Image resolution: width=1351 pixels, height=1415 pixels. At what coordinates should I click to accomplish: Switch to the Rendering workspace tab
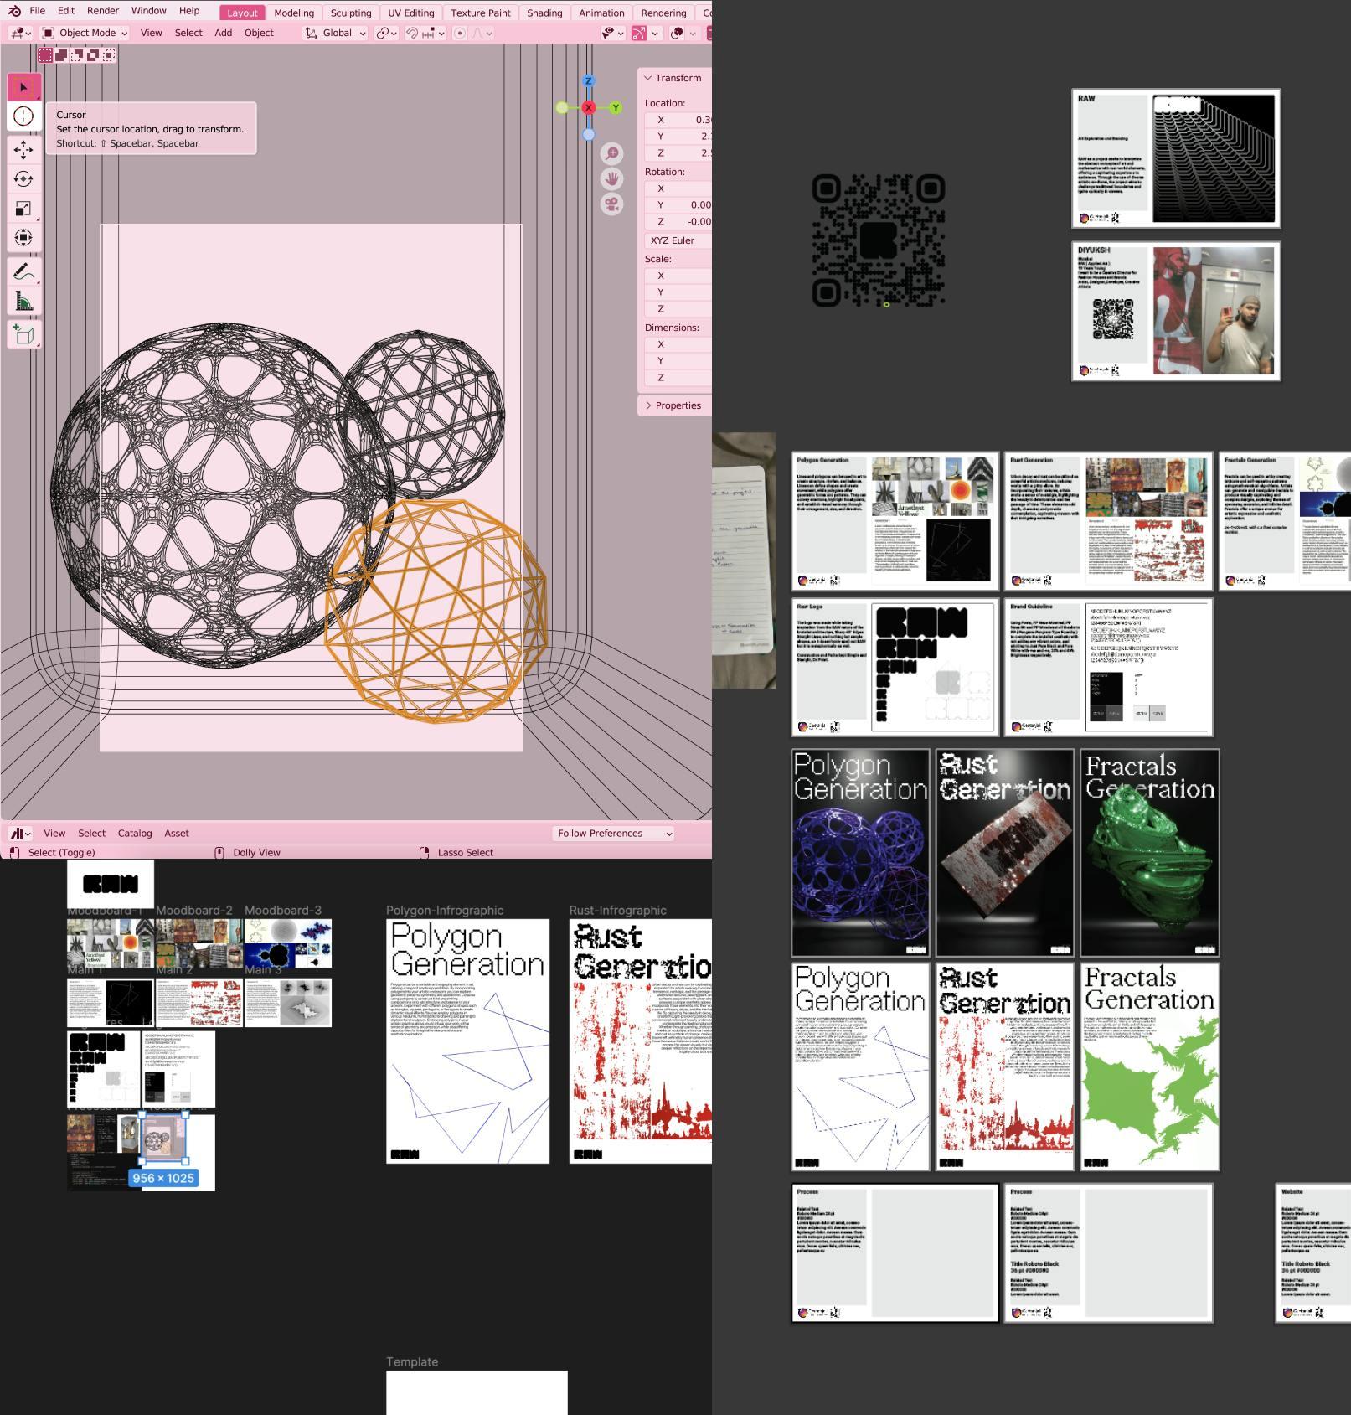(663, 13)
